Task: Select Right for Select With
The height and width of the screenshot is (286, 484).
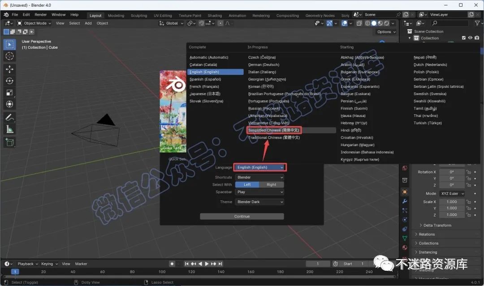Action: pyautogui.click(x=271, y=185)
